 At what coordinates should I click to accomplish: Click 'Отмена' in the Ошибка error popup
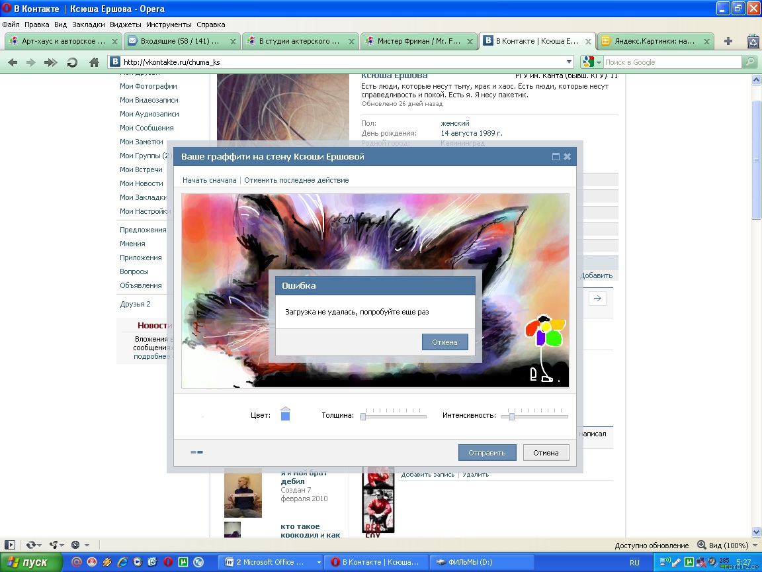click(444, 342)
